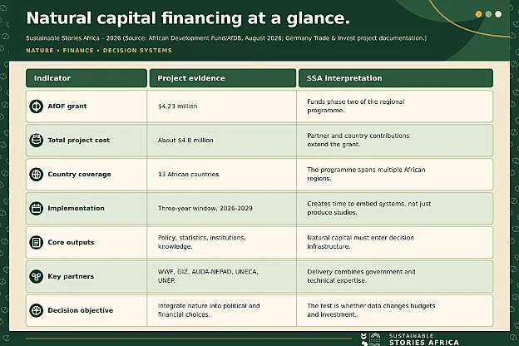Click the 13 African countries cell
This screenshot has height=346, width=519.
(222, 174)
